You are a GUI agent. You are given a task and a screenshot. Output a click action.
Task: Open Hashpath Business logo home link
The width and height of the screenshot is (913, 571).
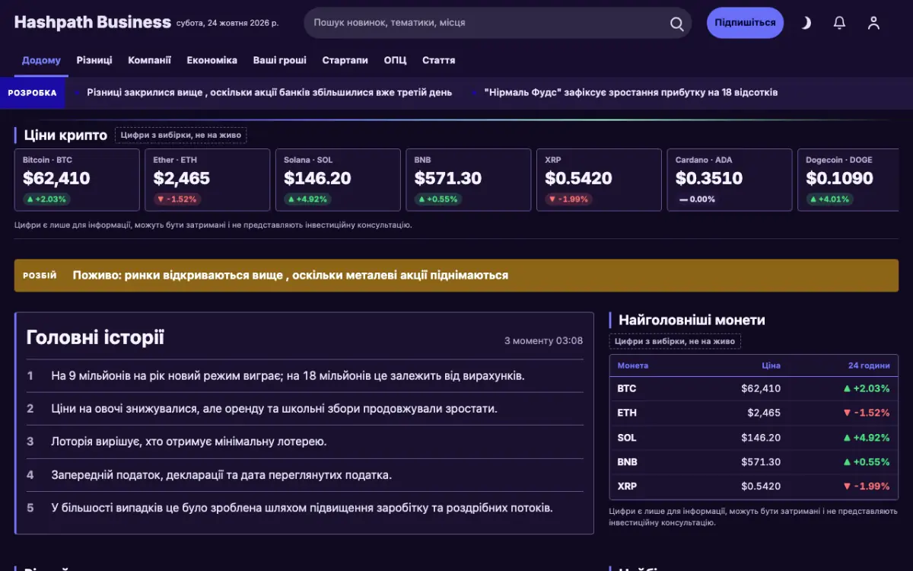click(x=92, y=22)
